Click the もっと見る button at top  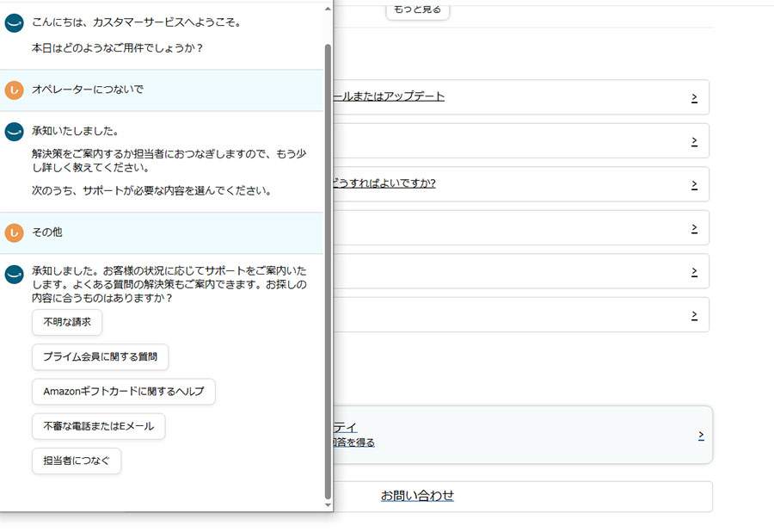coord(418,9)
